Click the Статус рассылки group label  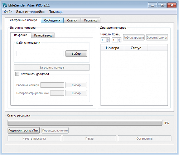click(19, 116)
